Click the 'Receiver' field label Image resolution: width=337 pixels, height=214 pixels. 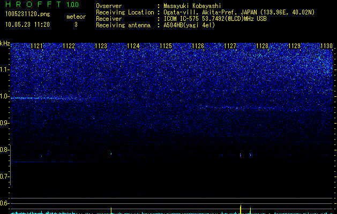point(109,19)
